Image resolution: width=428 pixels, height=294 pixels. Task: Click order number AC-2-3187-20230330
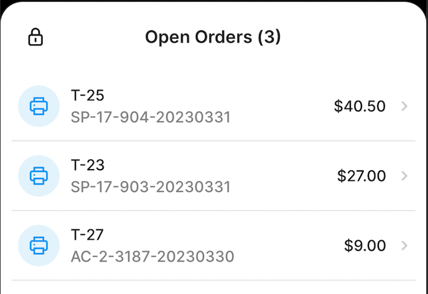152,256
